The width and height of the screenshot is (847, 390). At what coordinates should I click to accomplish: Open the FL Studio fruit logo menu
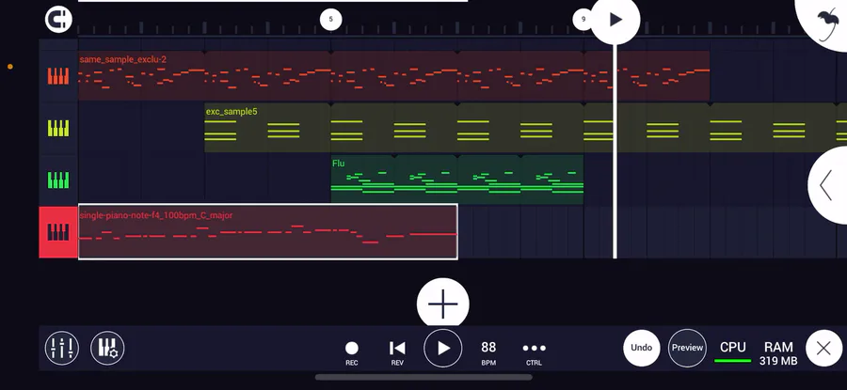(826, 22)
